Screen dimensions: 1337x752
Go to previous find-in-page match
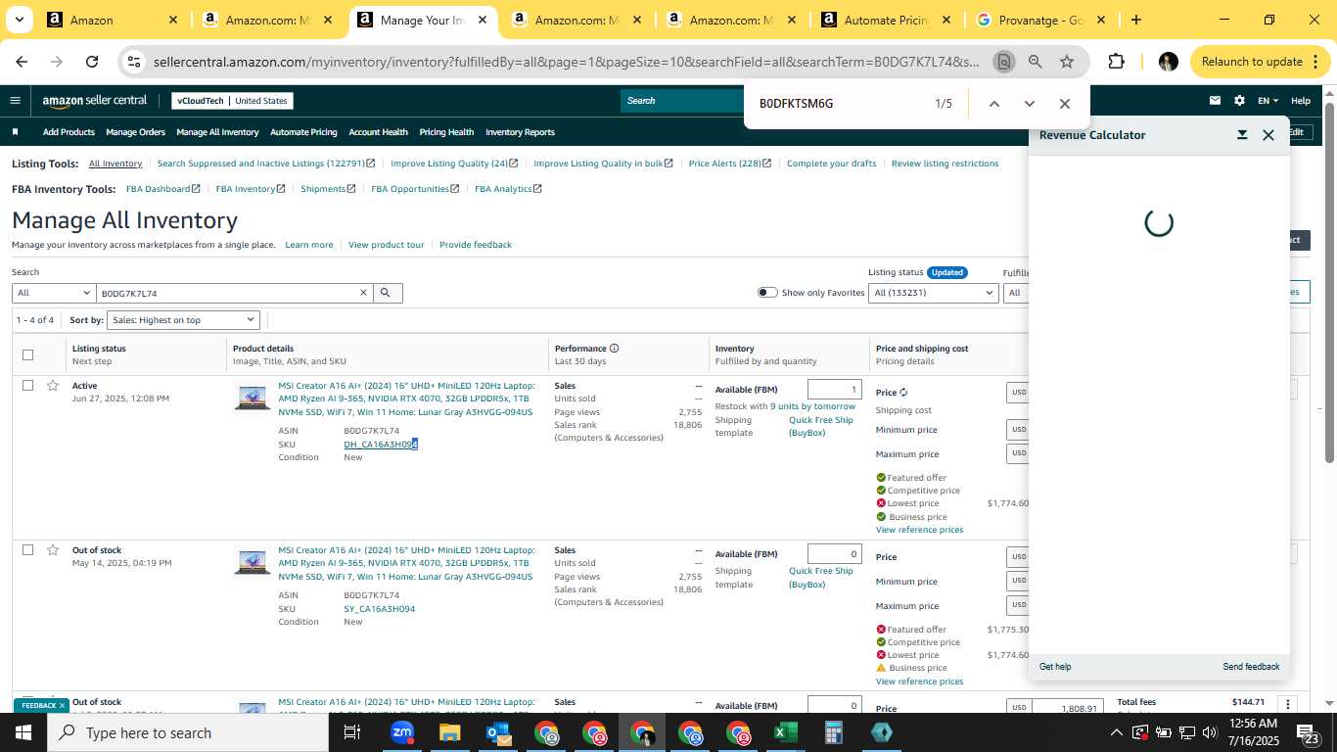click(x=993, y=104)
